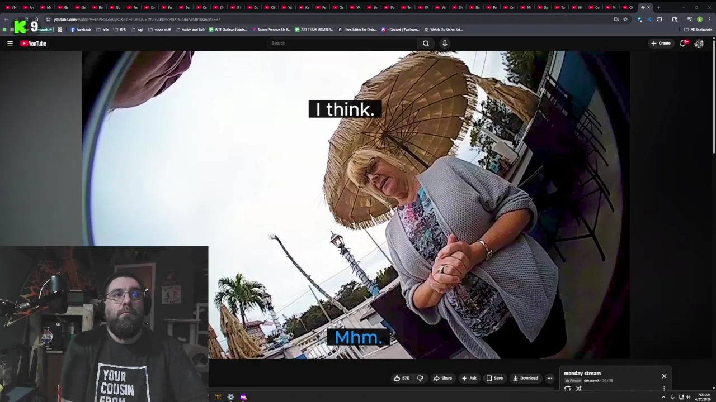The image size is (716, 402).
Task: Start voice search with the microphone icon
Action: tap(445, 43)
